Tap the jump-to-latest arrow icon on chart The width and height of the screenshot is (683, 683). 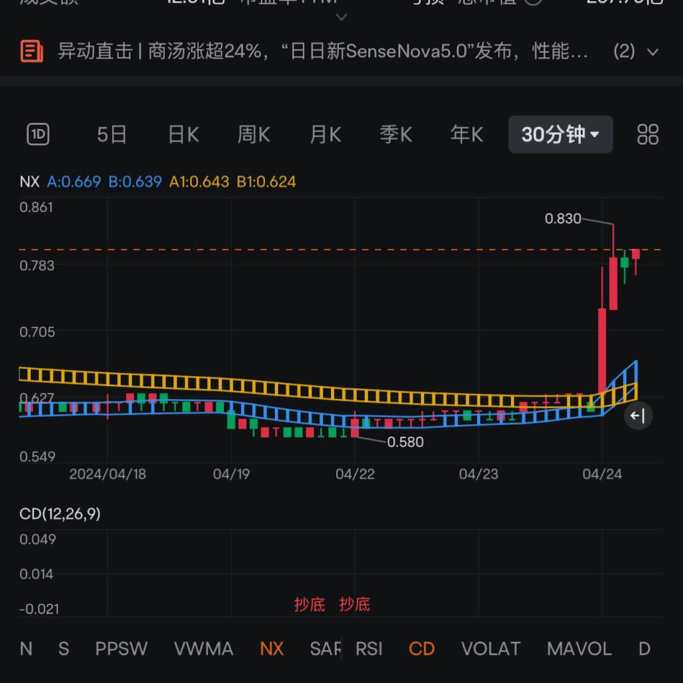click(x=638, y=416)
